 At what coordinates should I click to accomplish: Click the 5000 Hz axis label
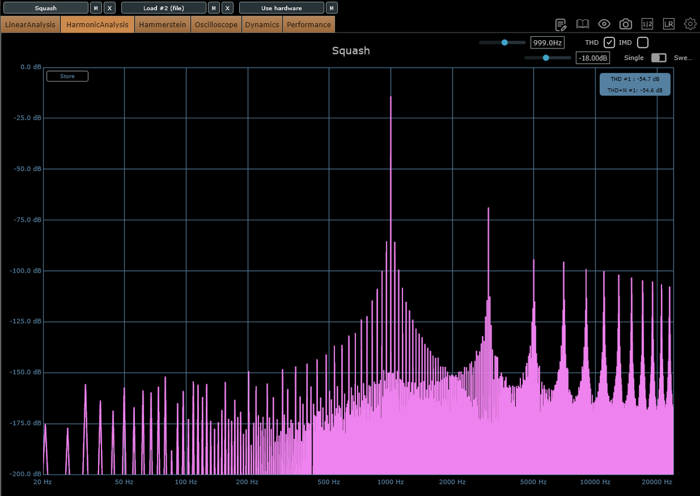534,482
